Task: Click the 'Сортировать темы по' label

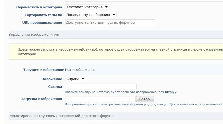Action: [43, 15]
